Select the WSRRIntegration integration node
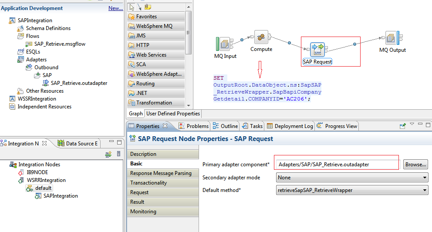The height and width of the screenshot is (232, 432). coord(46,180)
